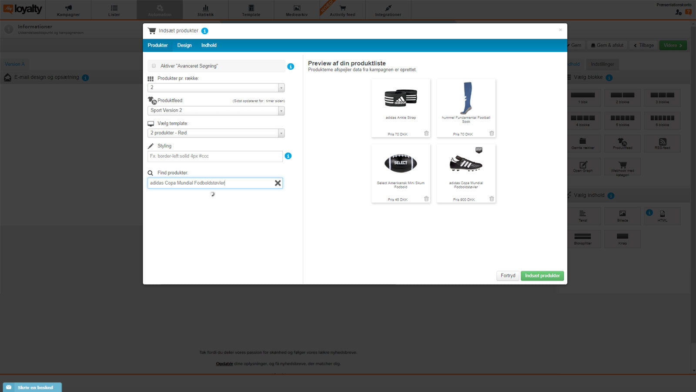Select the Knap content block

(x=622, y=239)
